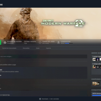Click the 'CONQUISTAS' header above progress bar
Viewport: 101px width, 101px height.
click(66, 41)
